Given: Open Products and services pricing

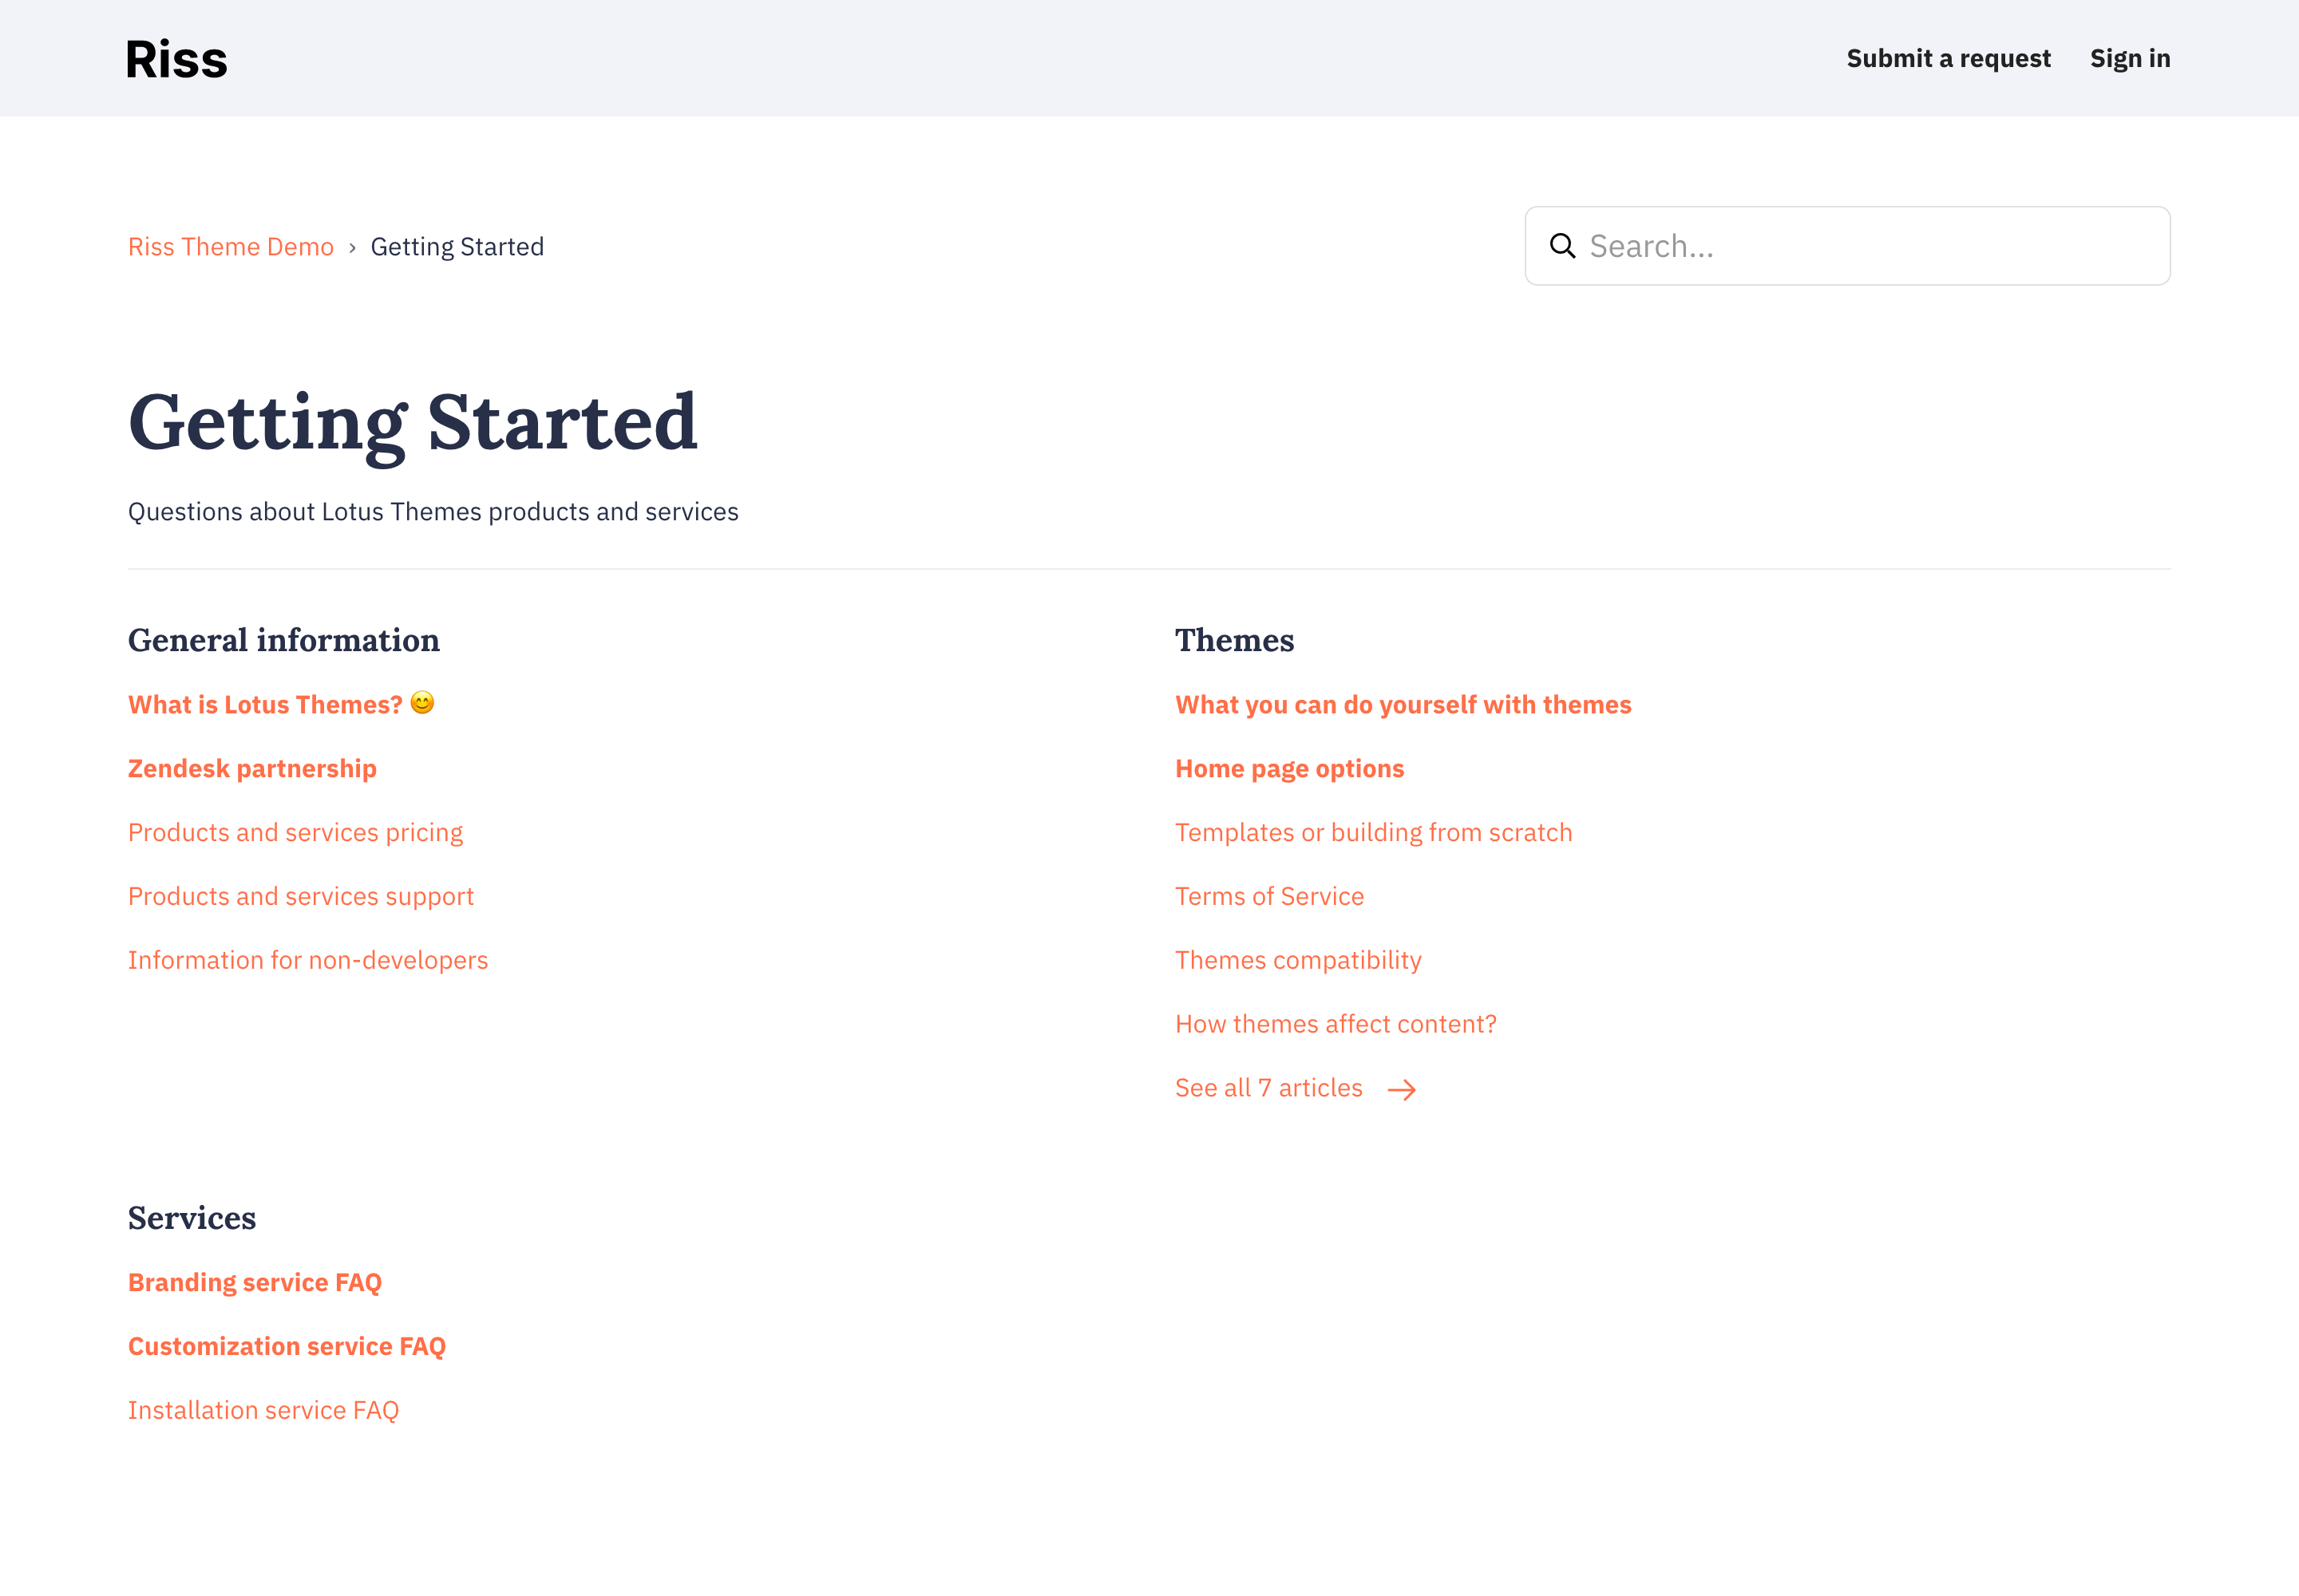Looking at the screenshot, I should [295, 833].
